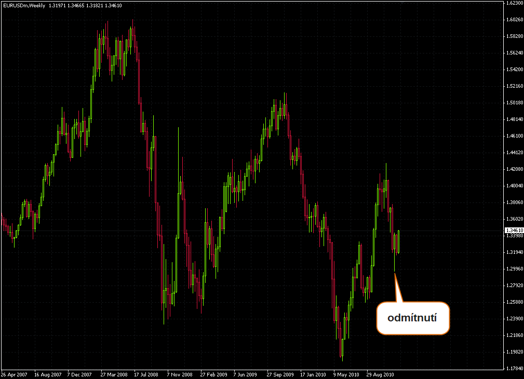This screenshot has height=379, width=524.
Task: Click the EURUSDm,Weekly chart title text
Action: click(x=24, y=5)
